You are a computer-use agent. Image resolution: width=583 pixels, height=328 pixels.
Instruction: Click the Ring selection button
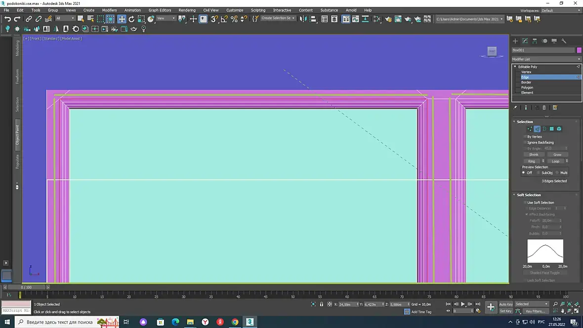(532, 161)
